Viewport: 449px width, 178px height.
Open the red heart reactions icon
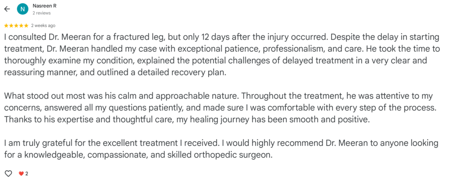coord(21,174)
